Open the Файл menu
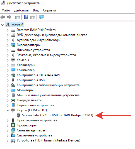This screenshot has height=149, width=135. pyautogui.click(x=6, y=10)
